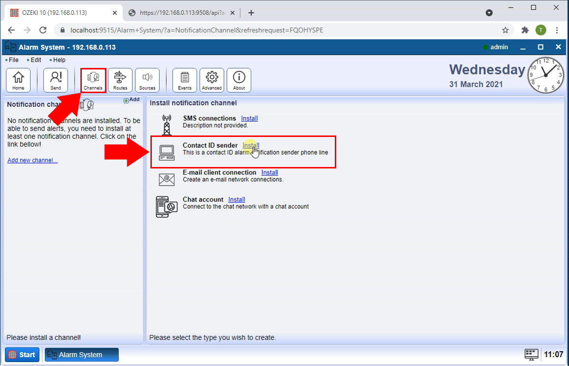Click the 'E-mail client connection' title text
Screen dimensions: 569x366
[219, 172]
